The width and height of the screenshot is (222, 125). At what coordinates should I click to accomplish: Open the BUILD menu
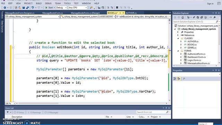(x=39, y=3)
